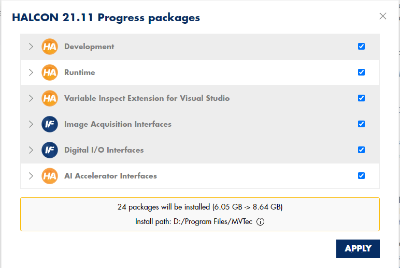This screenshot has height=268, width=400.
Task: Click the HA icon for Variable Inspect Extension
Action: tap(50, 98)
